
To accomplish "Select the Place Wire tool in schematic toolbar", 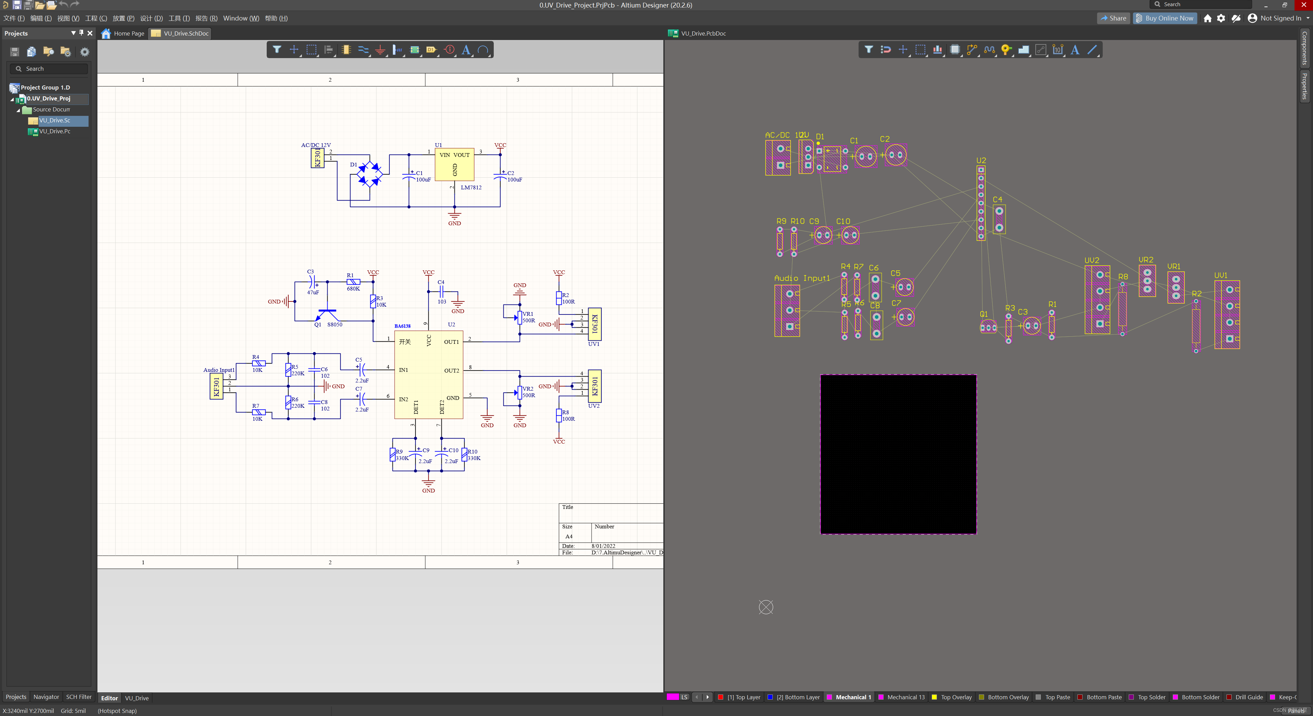I will pyautogui.click(x=363, y=50).
